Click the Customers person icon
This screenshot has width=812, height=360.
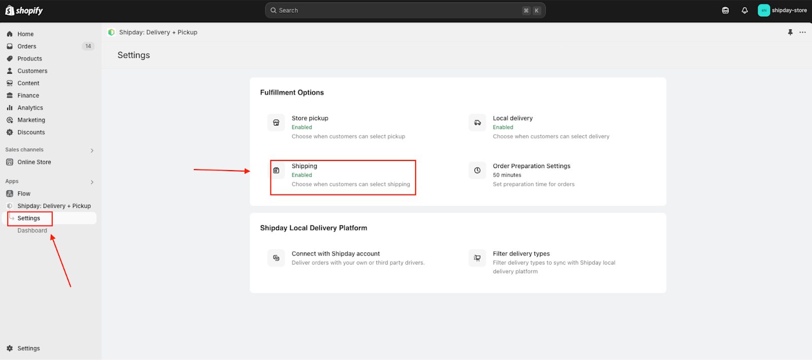(x=10, y=71)
